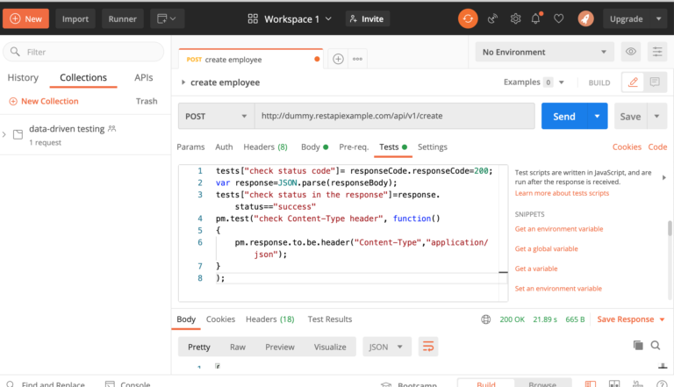The height and width of the screenshot is (387, 674).
Task: Click the Import button
Action: click(75, 19)
